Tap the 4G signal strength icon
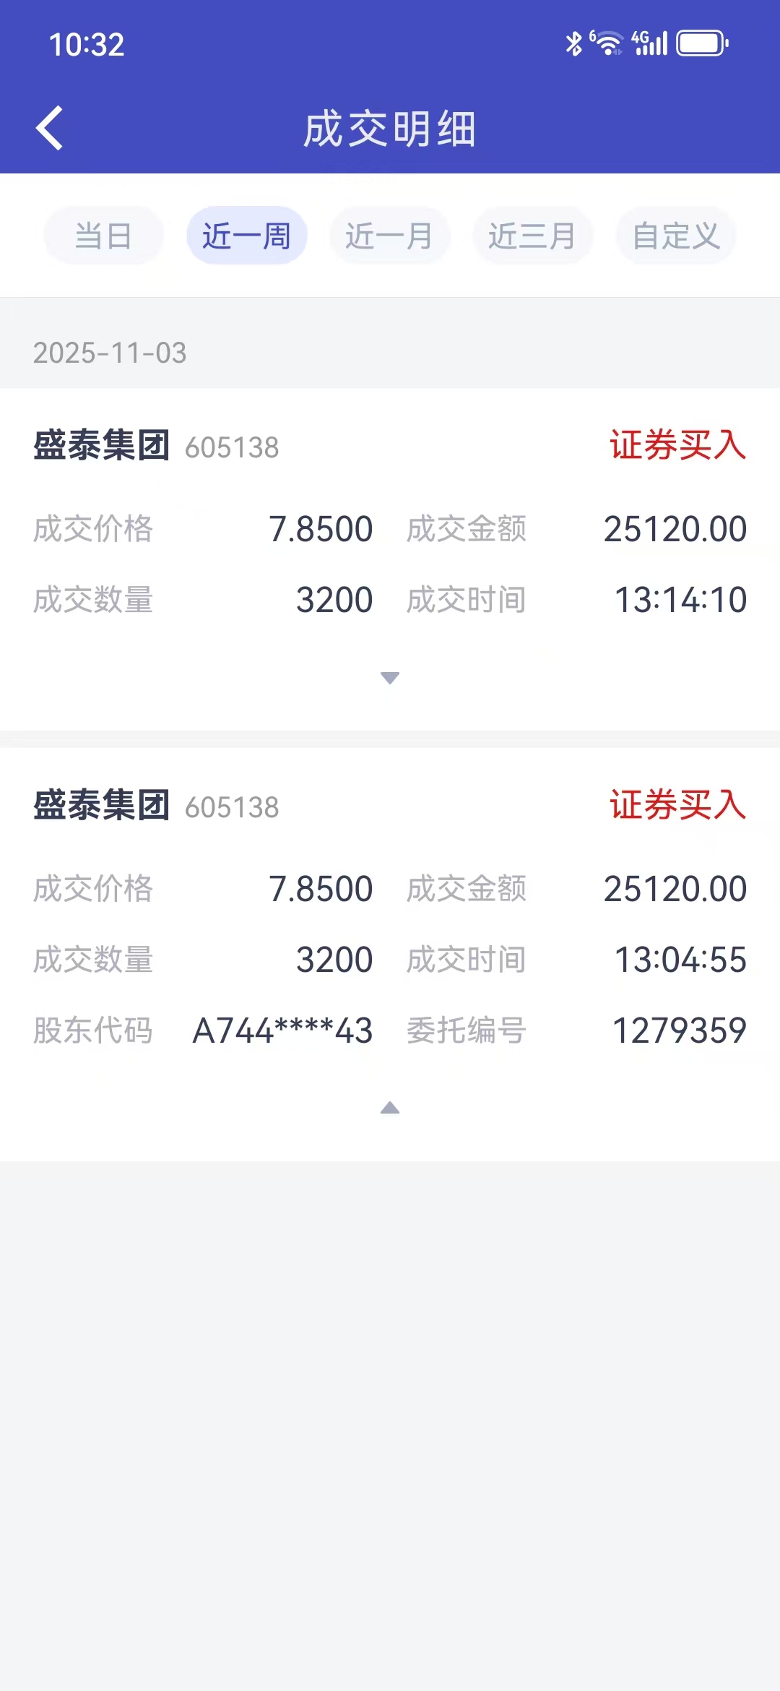Viewport: 780px width, 1691px height. tap(650, 43)
